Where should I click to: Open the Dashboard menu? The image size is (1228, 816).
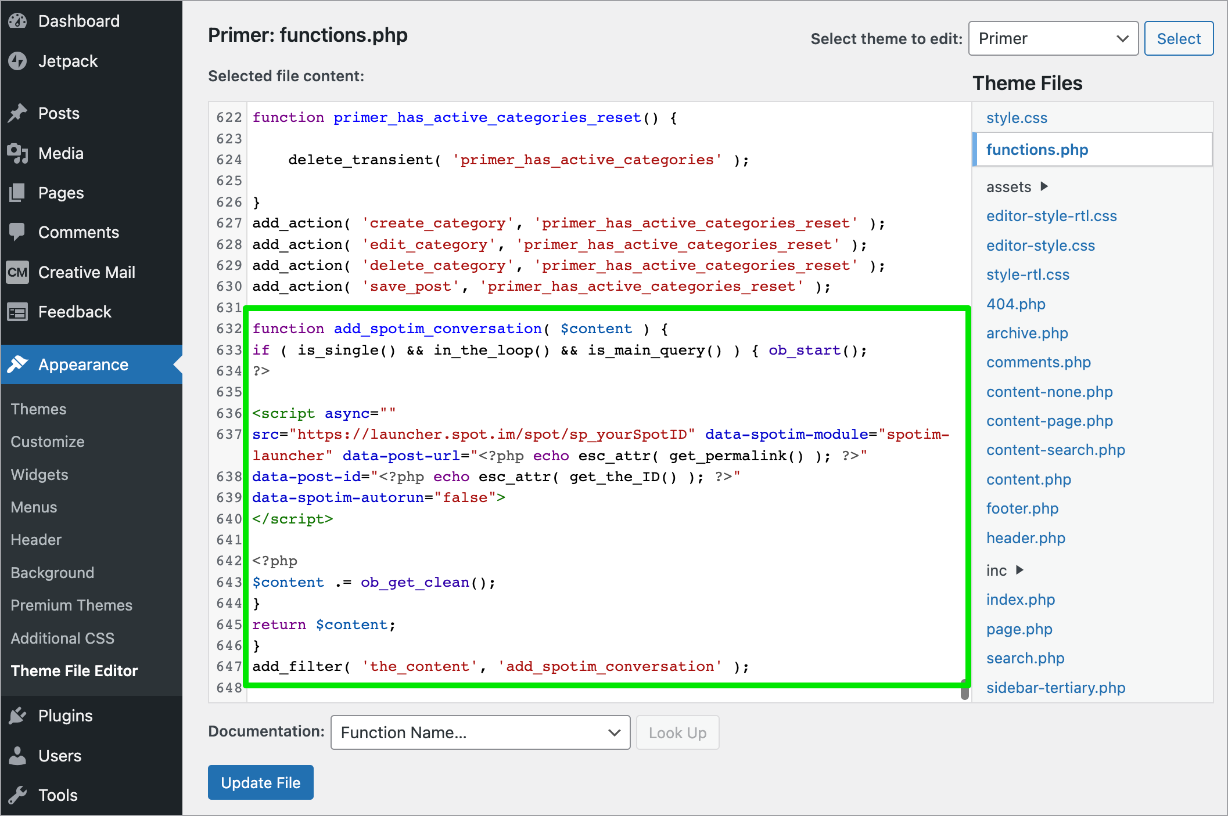[x=79, y=21]
